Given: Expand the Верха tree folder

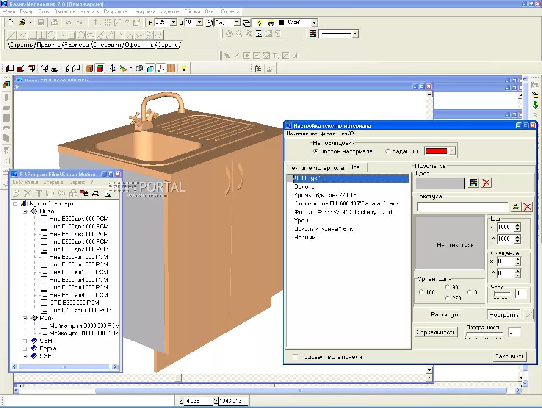Looking at the screenshot, I should click(25, 348).
